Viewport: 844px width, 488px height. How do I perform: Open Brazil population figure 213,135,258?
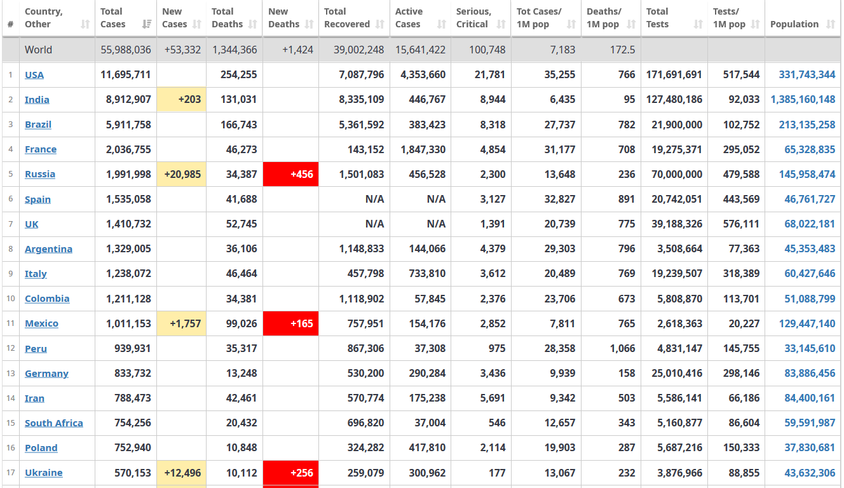pyautogui.click(x=807, y=125)
